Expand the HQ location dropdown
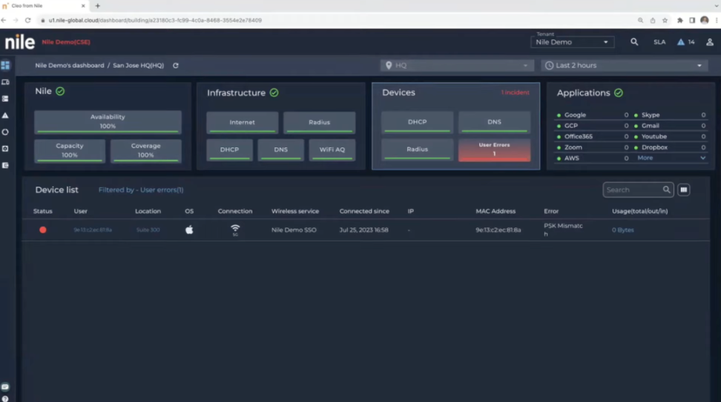 pyautogui.click(x=457, y=66)
